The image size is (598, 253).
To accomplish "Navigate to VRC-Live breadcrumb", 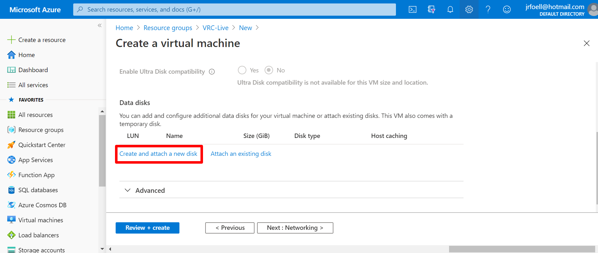I will pos(216,28).
